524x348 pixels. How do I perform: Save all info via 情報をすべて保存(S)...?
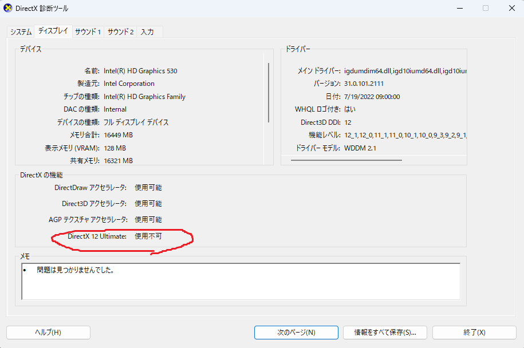coord(385,333)
